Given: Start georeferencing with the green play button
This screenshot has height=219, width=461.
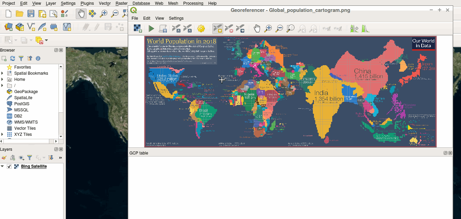Looking at the screenshot, I should coord(151,29).
